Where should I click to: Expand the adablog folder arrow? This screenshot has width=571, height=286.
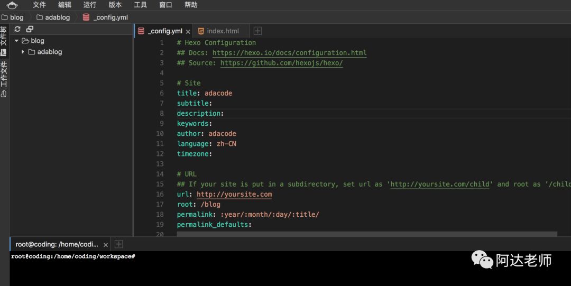click(x=23, y=52)
